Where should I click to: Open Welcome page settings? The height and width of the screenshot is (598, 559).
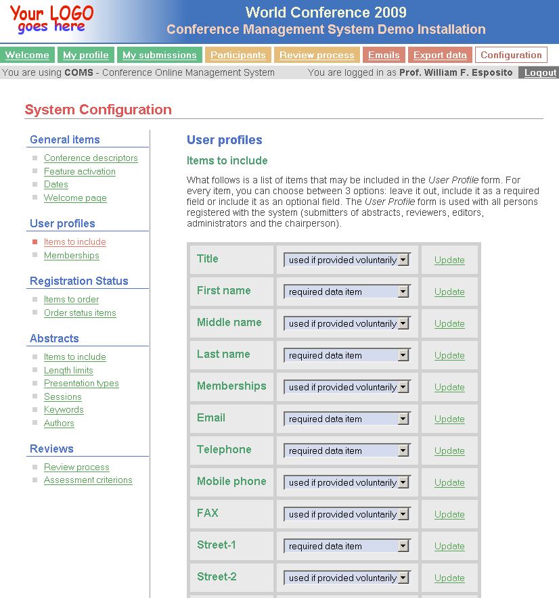pos(75,198)
